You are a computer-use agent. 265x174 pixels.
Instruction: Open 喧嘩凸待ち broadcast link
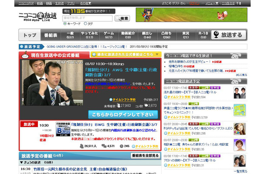pyautogui.click(x=176, y=66)
